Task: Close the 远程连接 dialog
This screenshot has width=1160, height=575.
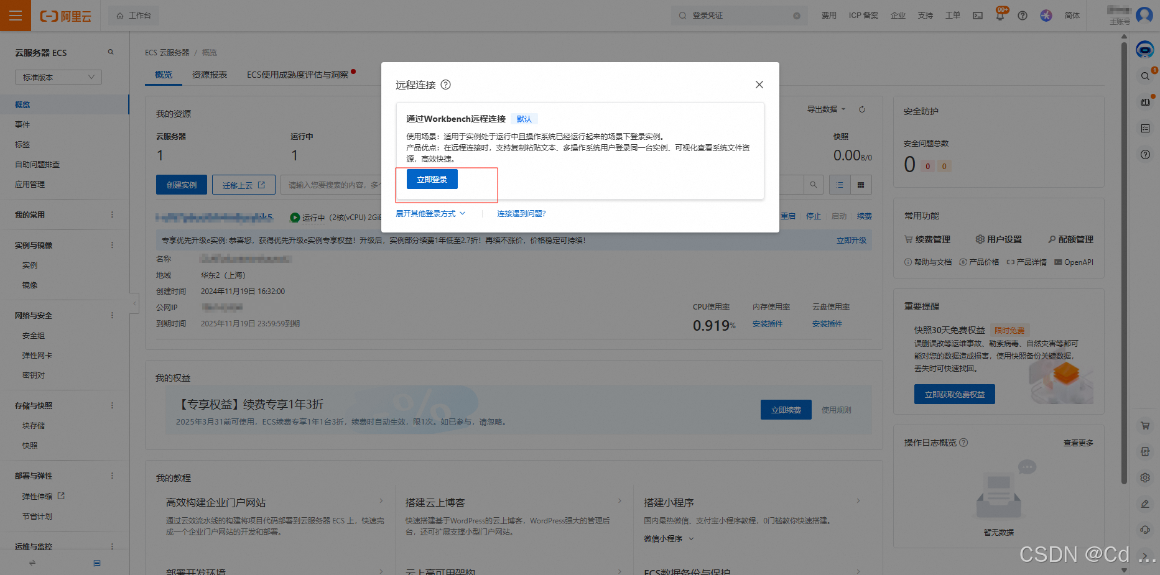Action: [759, 85]
